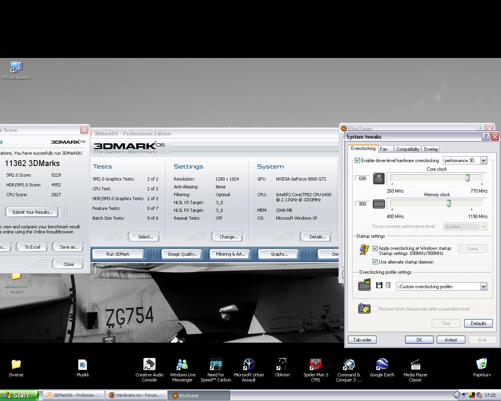The width and height of the screenshot is (501, 401).
Task: Toggle Apply overclocking at Windows startup
Action: (375, 248)
